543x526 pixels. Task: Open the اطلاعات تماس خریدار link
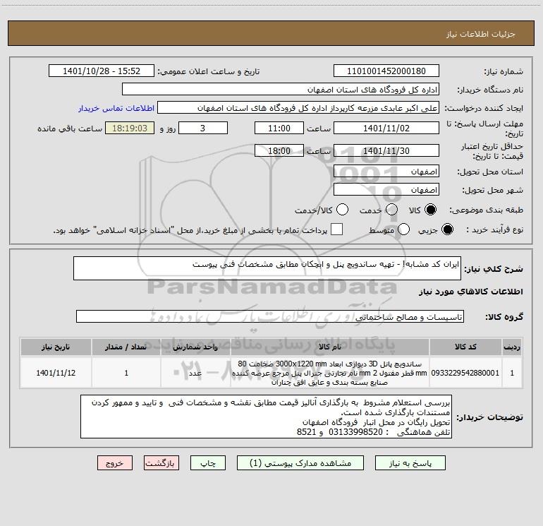point(116,108)
